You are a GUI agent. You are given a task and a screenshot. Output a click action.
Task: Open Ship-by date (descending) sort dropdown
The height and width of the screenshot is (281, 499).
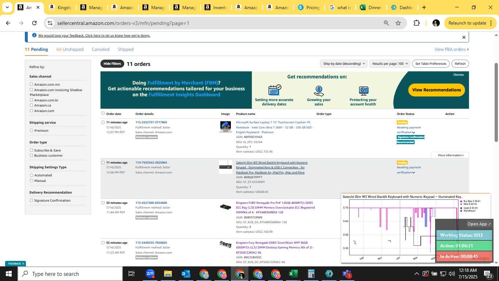[x=343, y=64]
